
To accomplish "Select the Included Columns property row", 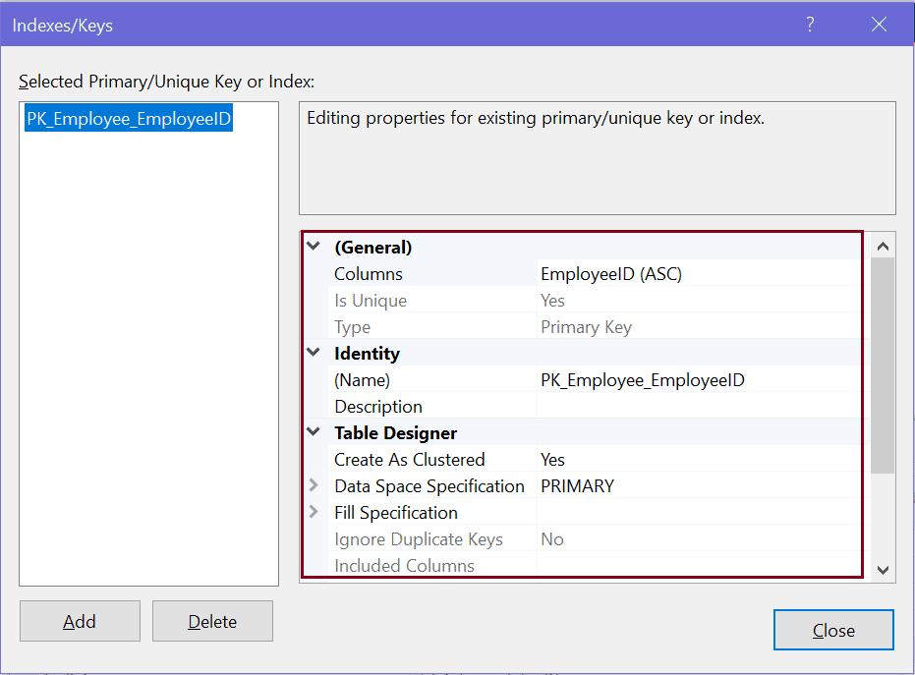I will pos(442,565).
